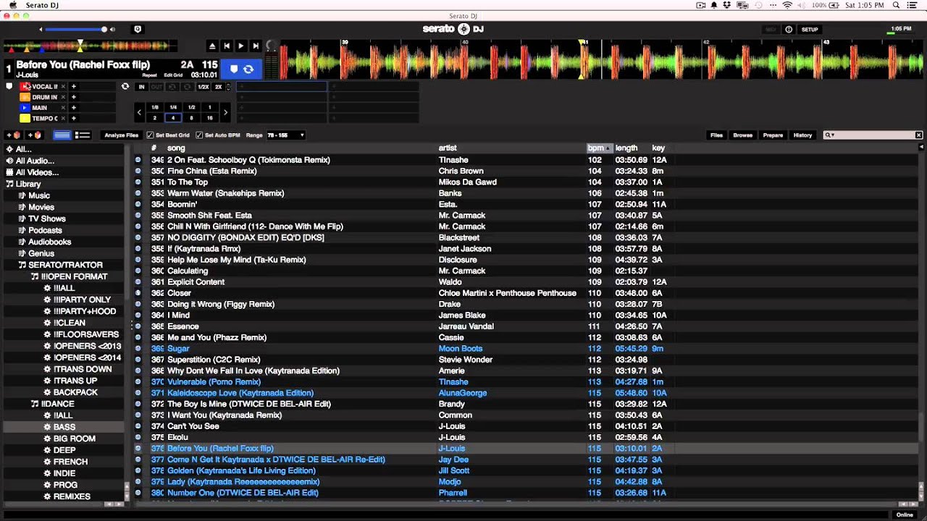Viewport: 927px width, 521px height.
Task: Delete the DRUM IN cue point
Action: (63, 97)
